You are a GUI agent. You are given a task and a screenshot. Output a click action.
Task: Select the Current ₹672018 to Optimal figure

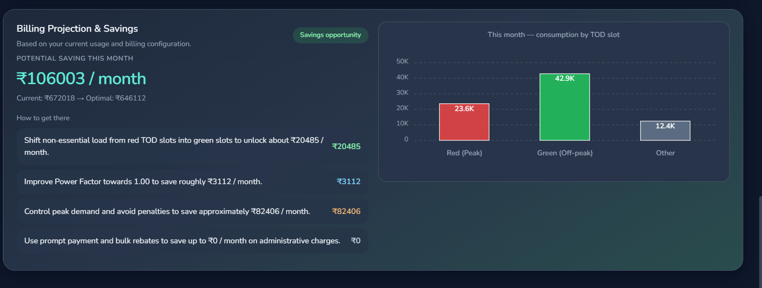pyautogui.click(x=81, y=98)
